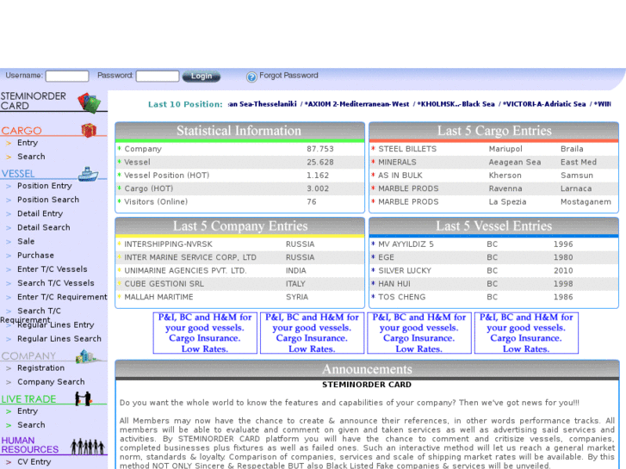Viewport: 626px width, 469px height.
Task: Open Position Entry under Vessel
Action: pos(44,186)
